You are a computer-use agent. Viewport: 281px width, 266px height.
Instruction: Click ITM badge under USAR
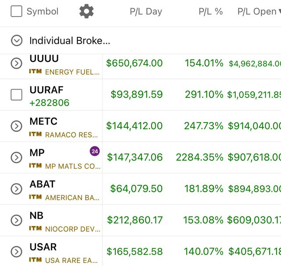point(36,260)
